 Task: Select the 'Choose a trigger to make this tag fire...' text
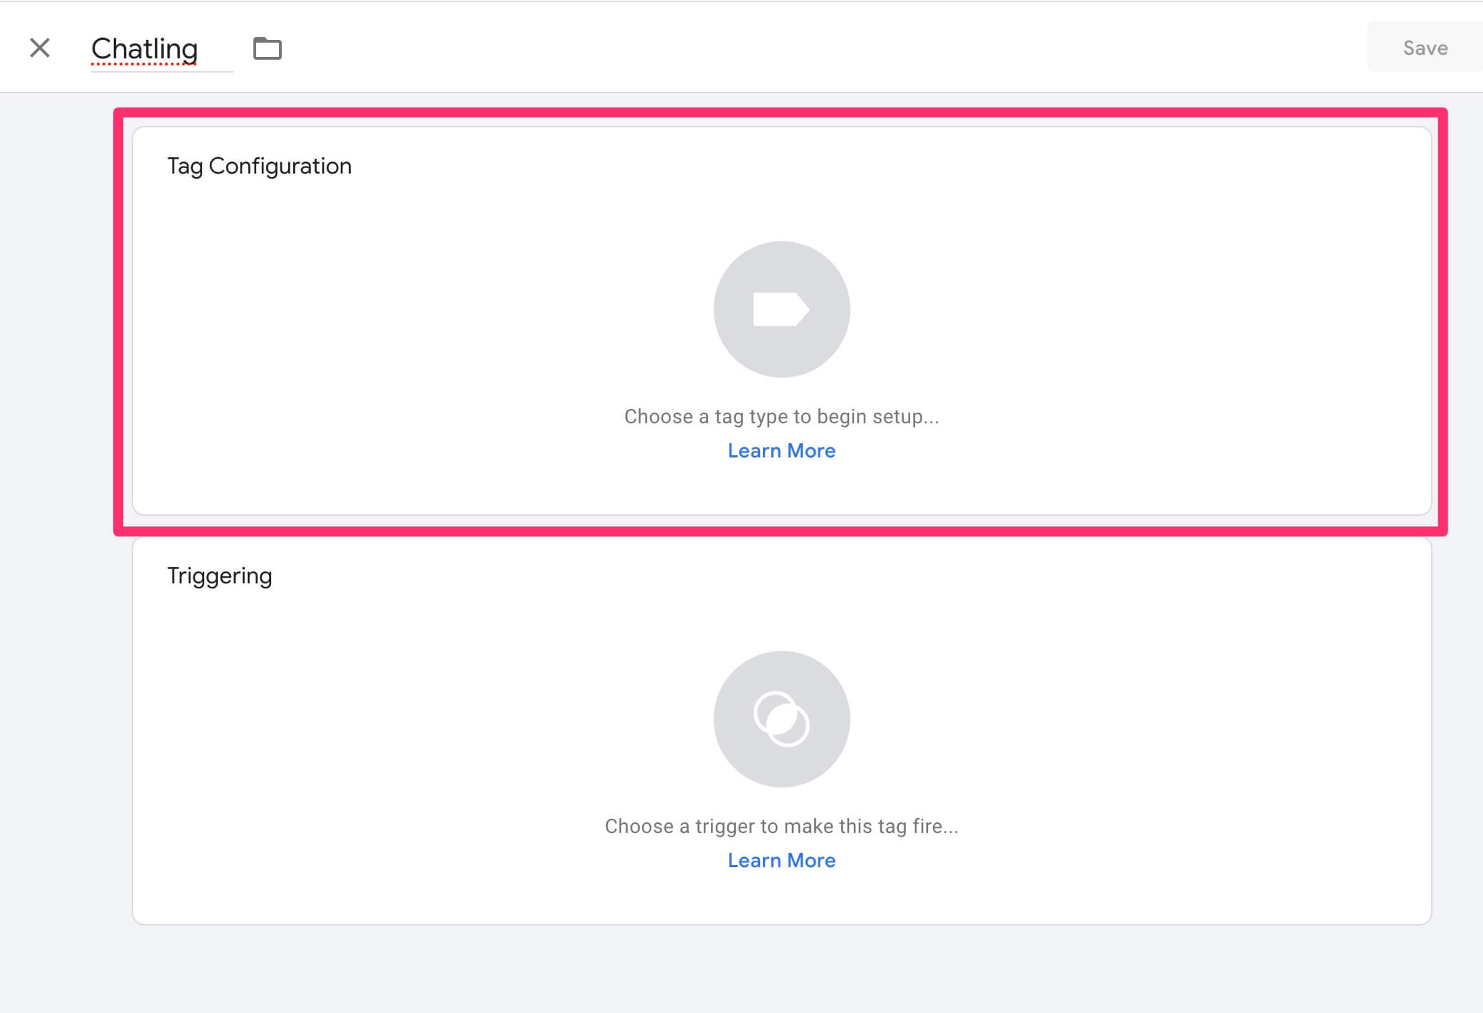pos(781,827)
